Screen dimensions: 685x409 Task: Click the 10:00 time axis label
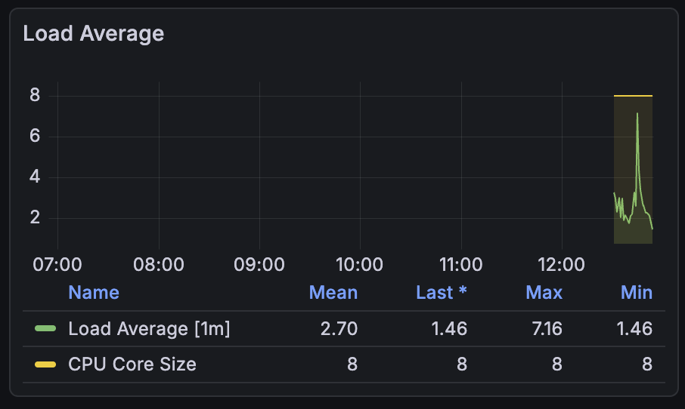tap(360, 265)
